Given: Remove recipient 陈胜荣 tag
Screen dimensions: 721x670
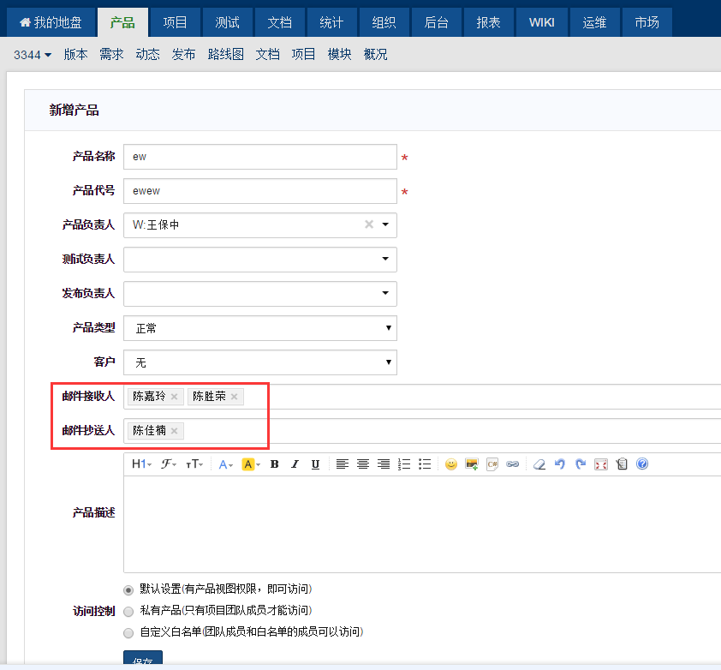Looking at the screenshot, I should 234,397.
